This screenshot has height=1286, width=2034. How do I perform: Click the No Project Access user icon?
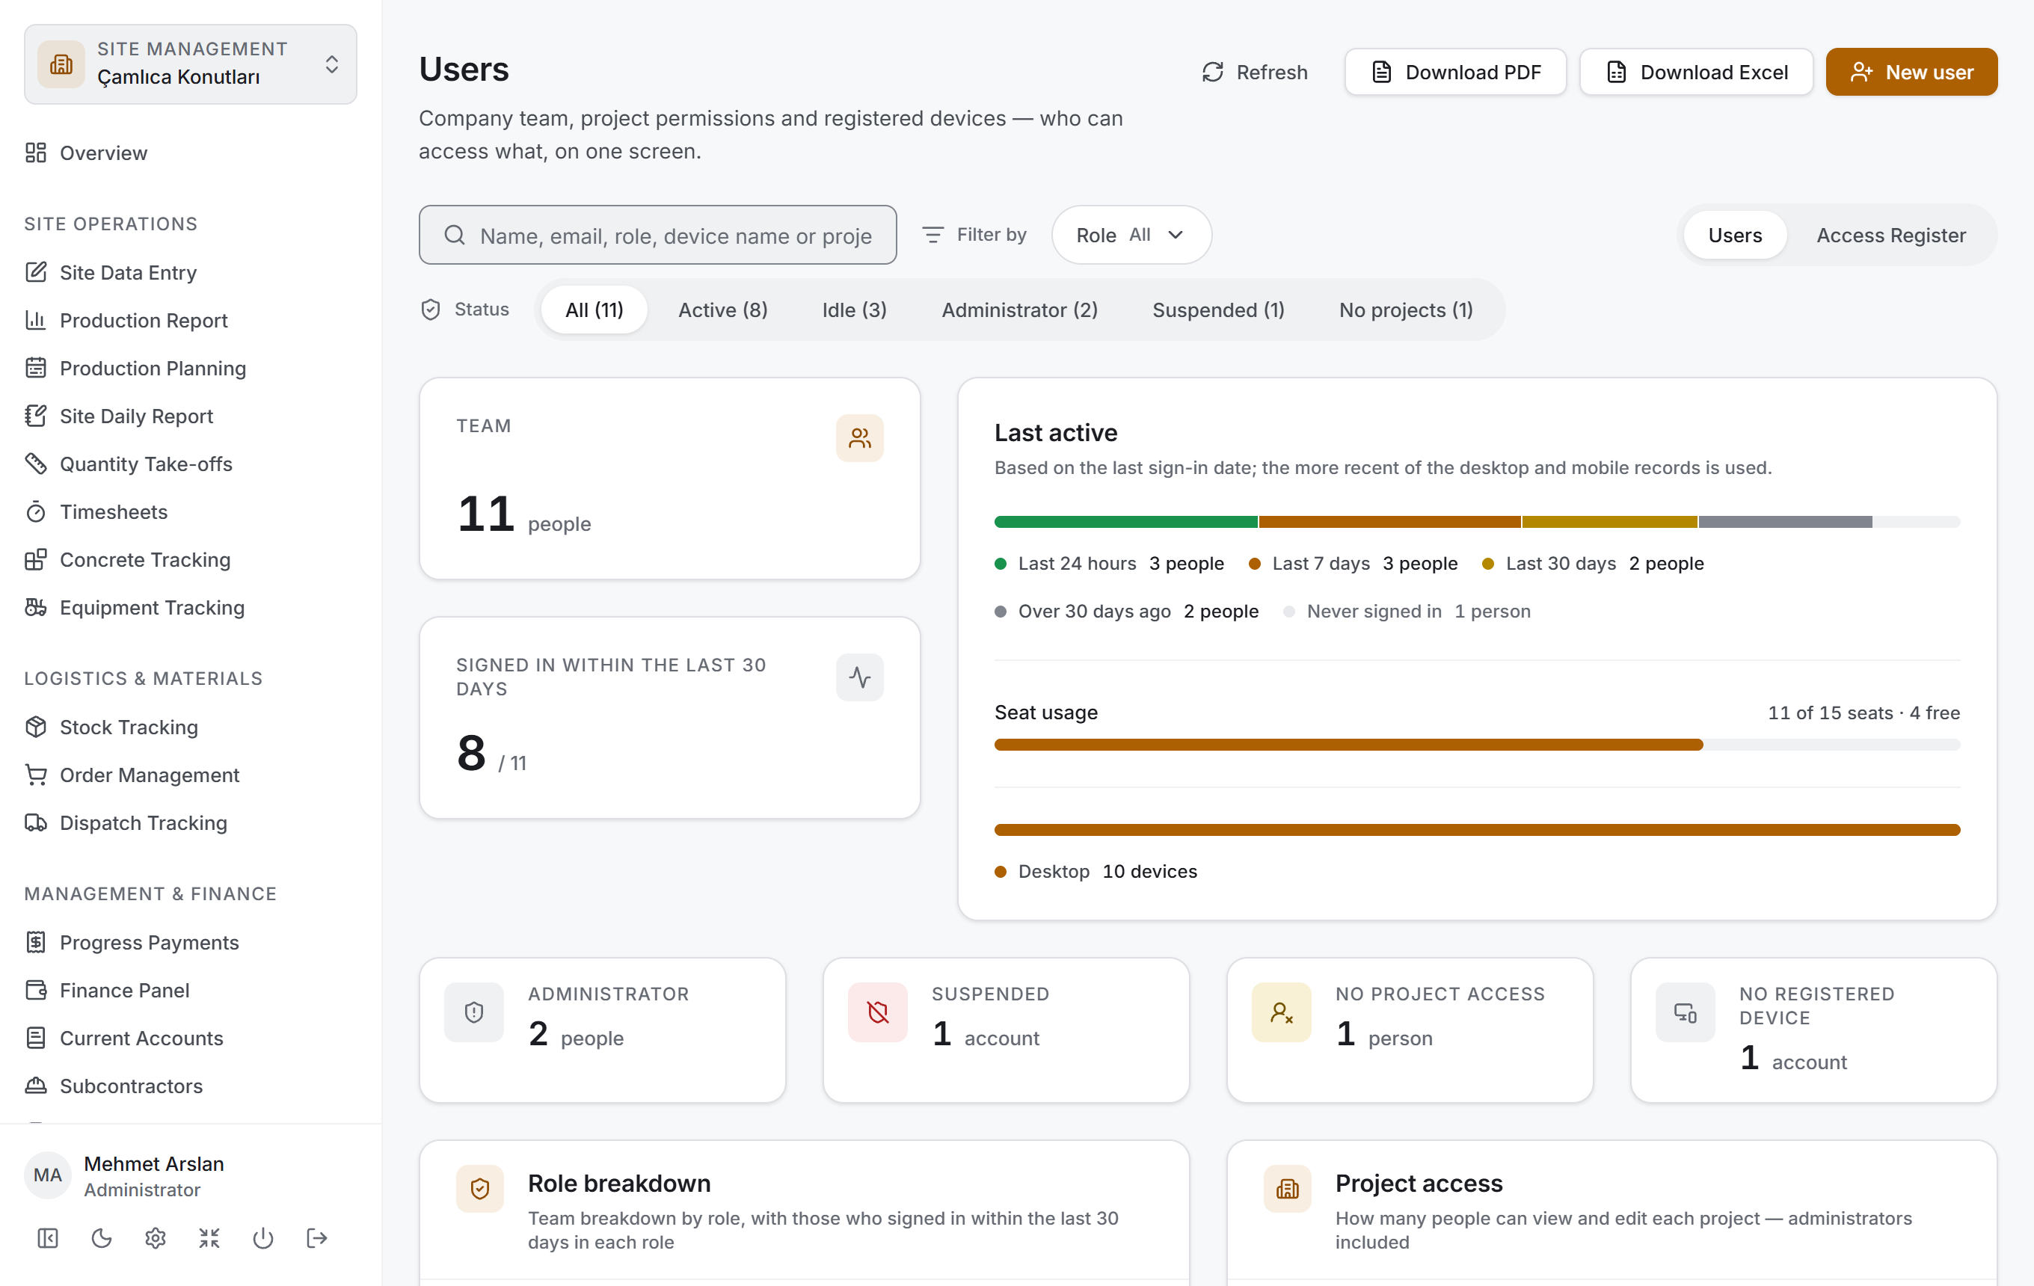pos(1282,1012)
